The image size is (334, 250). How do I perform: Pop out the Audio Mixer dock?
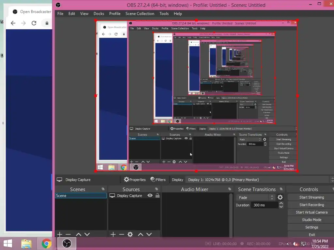[230, 189]
